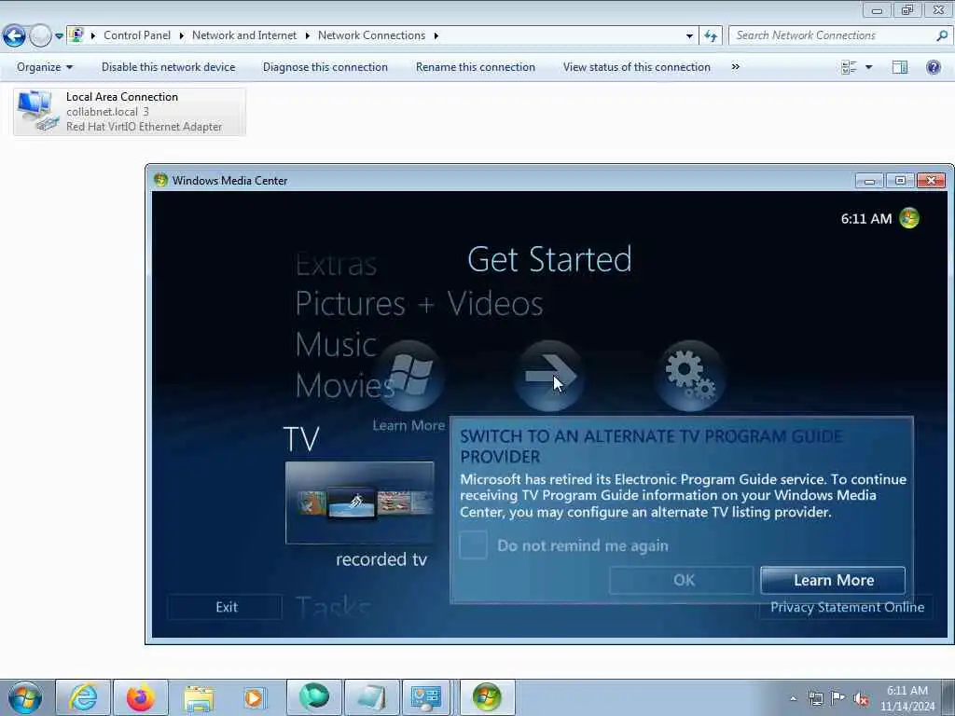Open view options dropdown arrow

[x=869, y=67]
